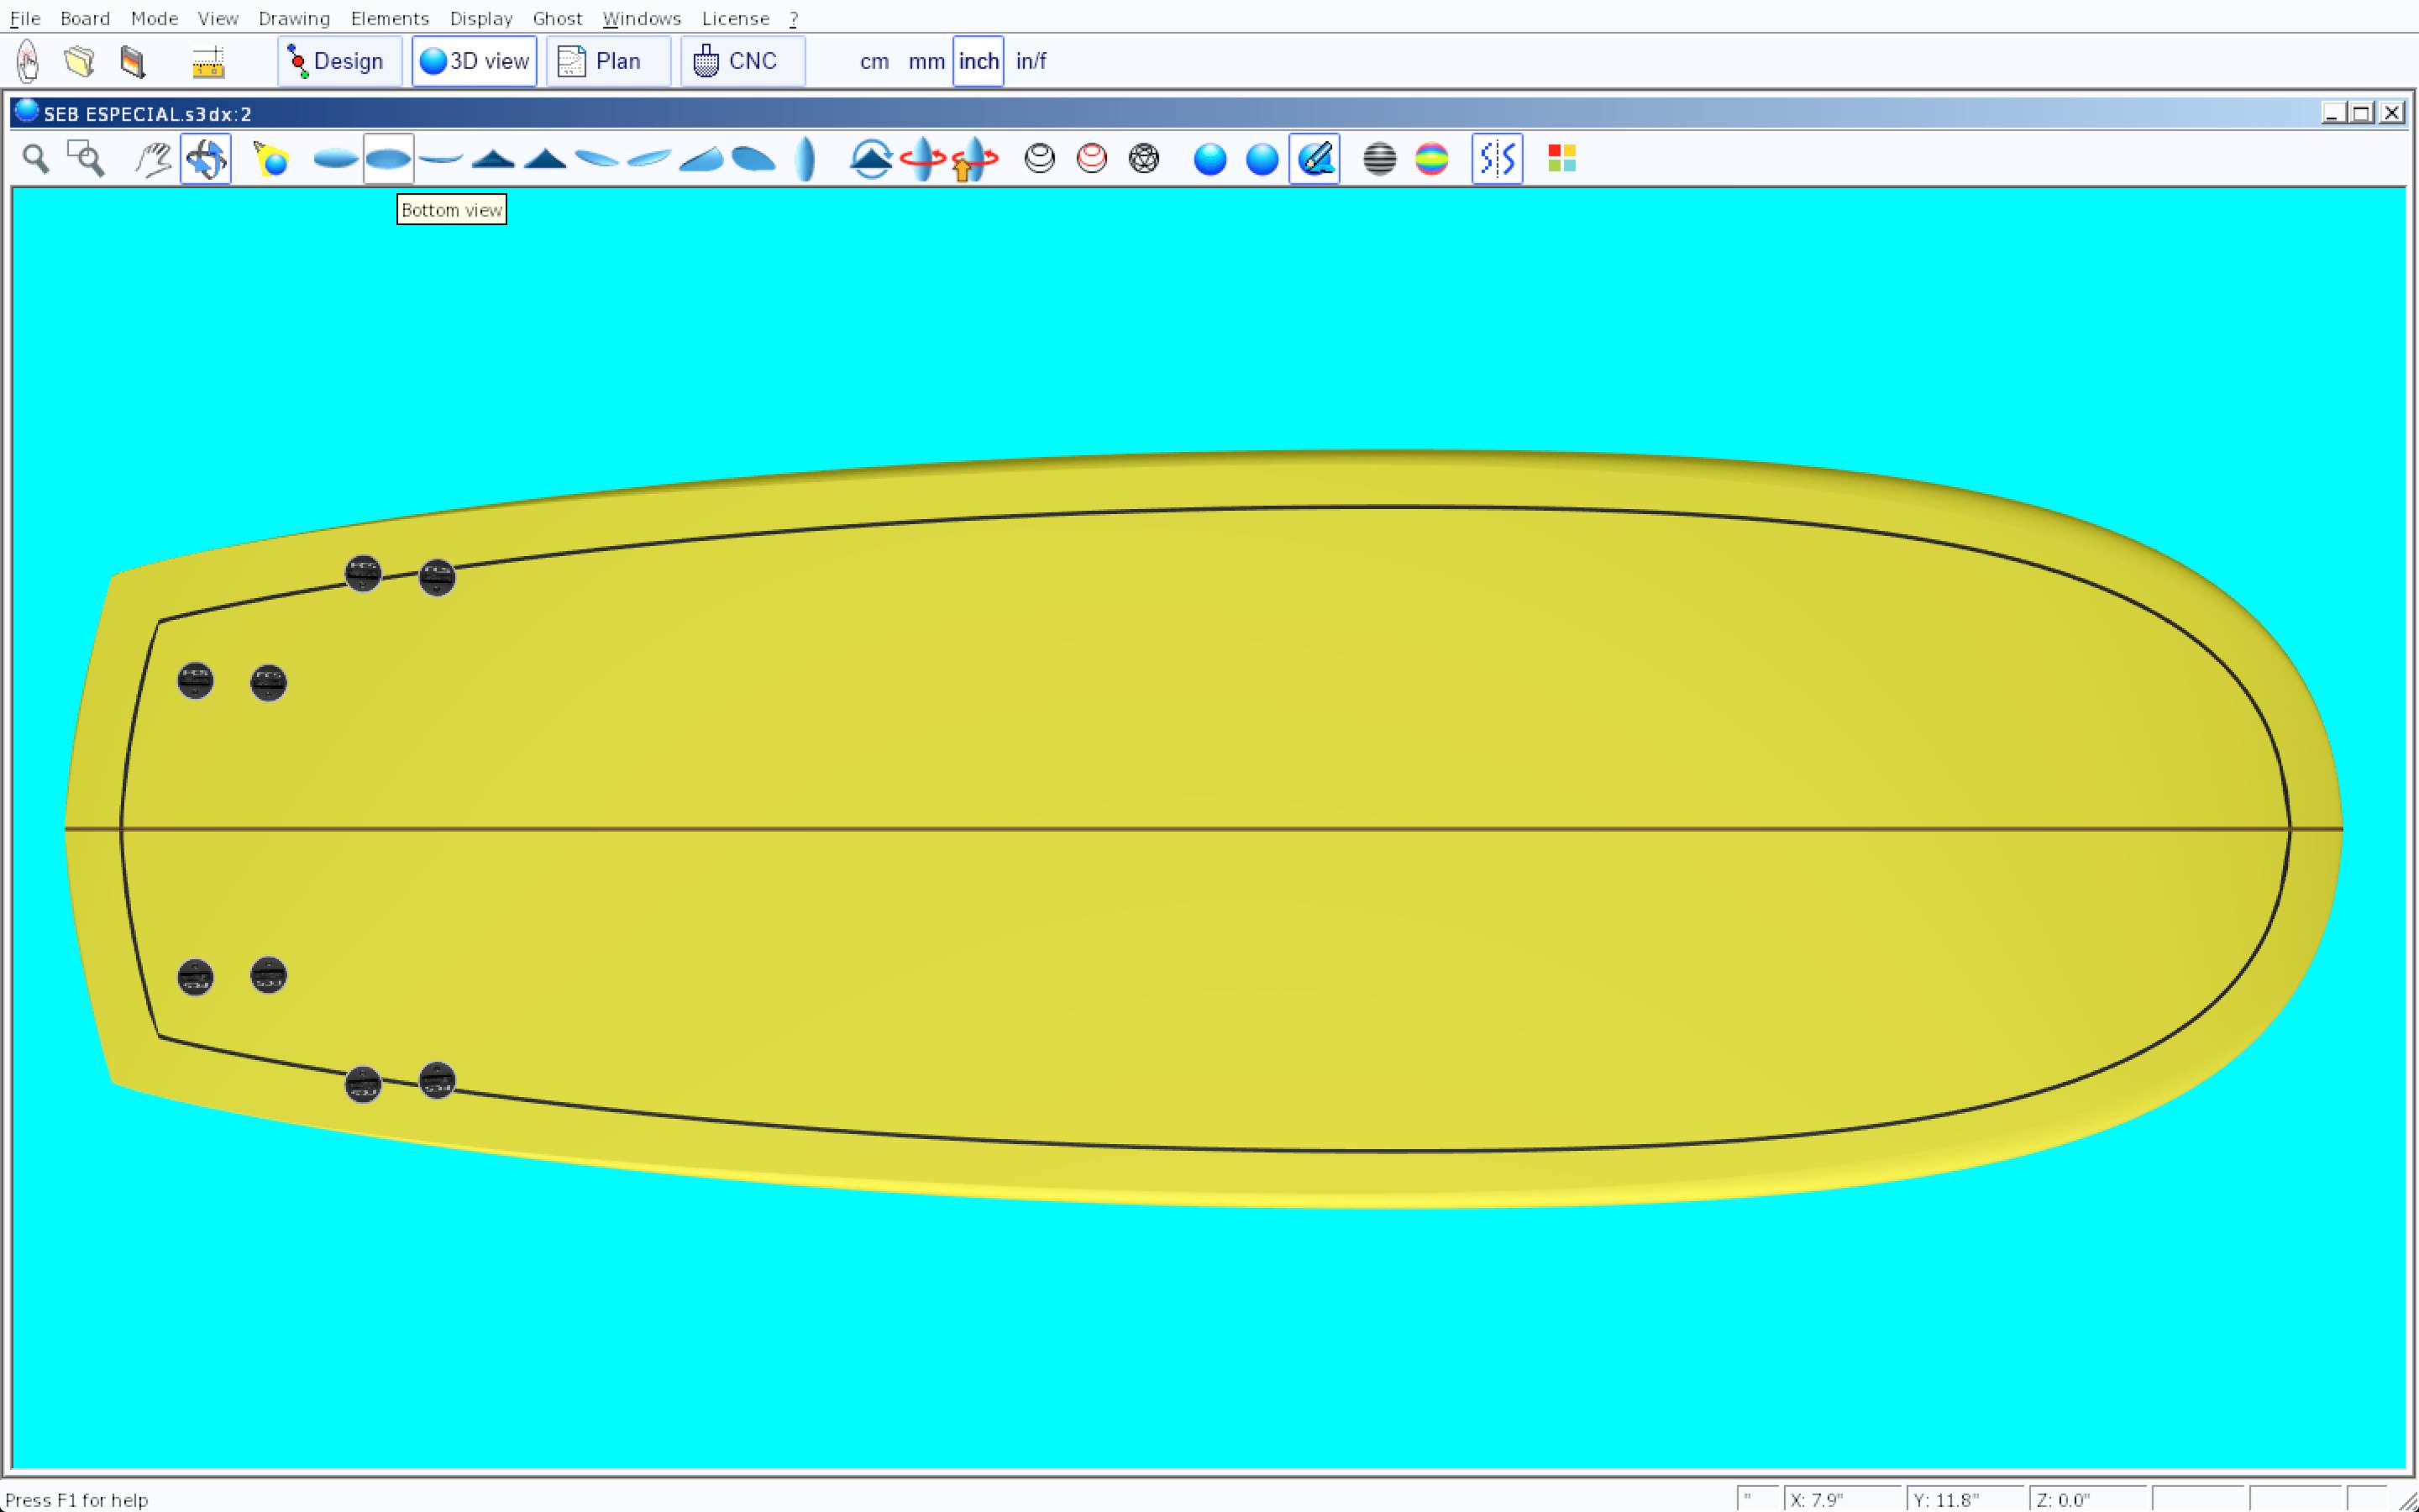This screenshot has width=2419, height=1512.
Task: Click the striped zebra sphere icon
Action: pyautogui.click(x=1379, y=159)
